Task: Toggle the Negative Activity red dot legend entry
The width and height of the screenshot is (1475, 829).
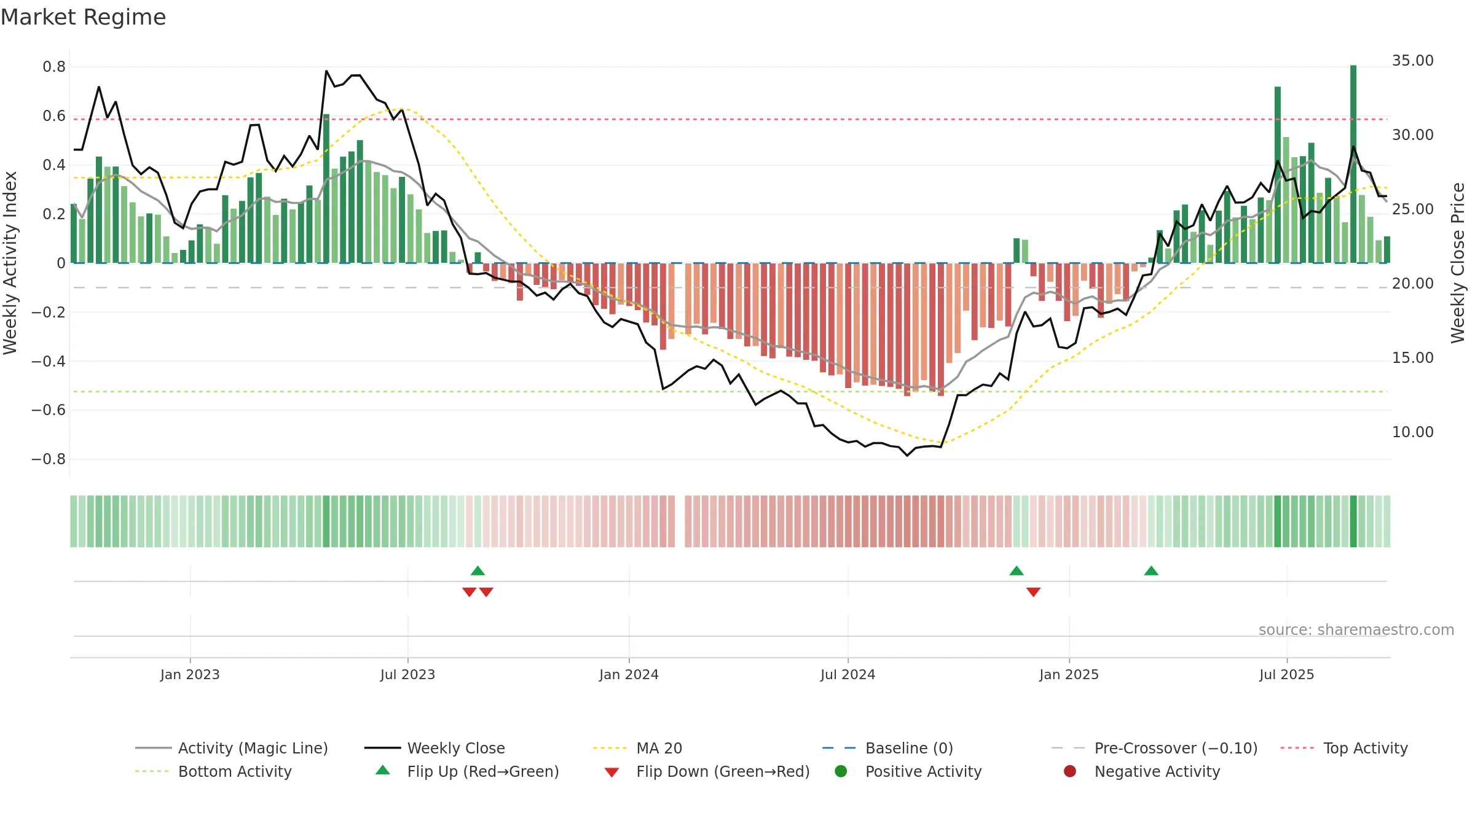Action: pyautogui.click(x=1142, y=771)
